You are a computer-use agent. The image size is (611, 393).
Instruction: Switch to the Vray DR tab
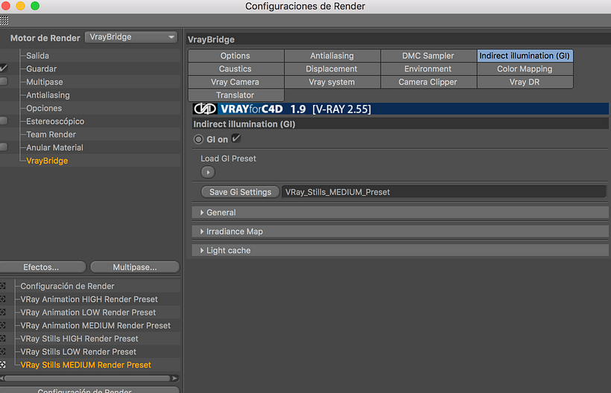click(525, 82)
